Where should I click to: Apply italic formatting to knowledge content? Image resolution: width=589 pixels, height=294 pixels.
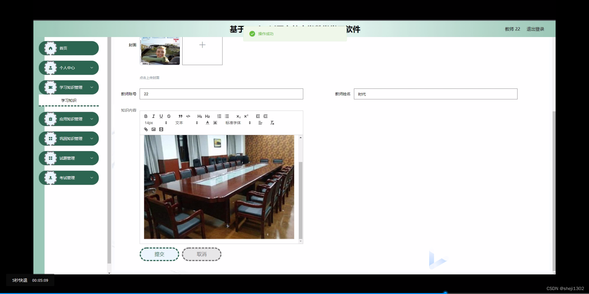(x=153, y=116)
